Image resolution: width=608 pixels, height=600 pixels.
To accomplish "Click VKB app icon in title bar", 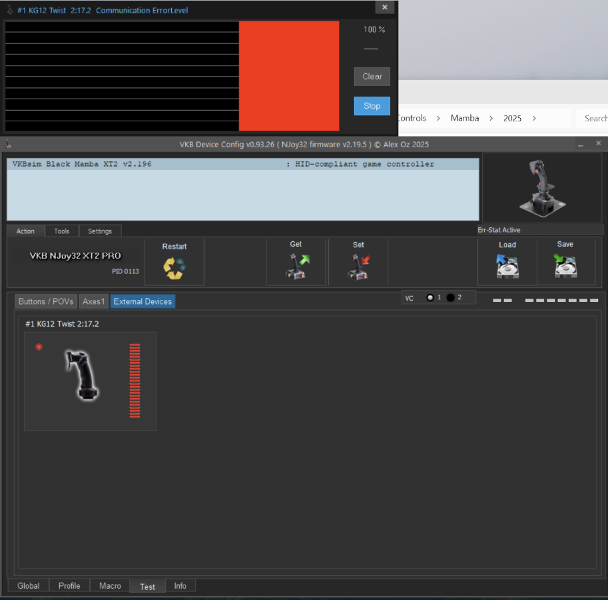I will click(x=7, y=145).
